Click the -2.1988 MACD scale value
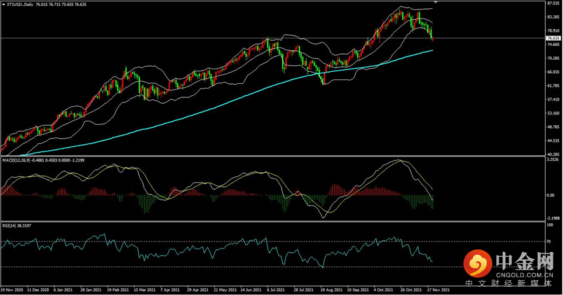Image resolution: width=563 pixels, height=295 pixels. (553, 218)
